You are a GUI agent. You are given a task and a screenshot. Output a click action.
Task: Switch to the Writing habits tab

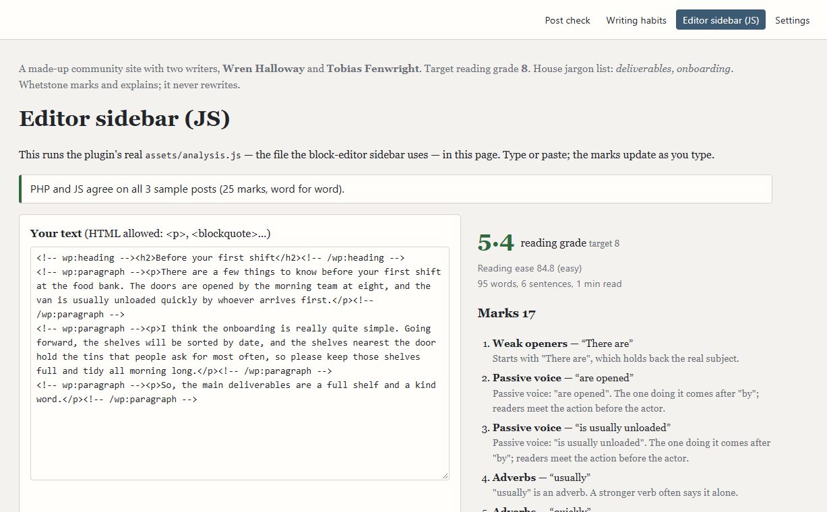coord(636,20)
